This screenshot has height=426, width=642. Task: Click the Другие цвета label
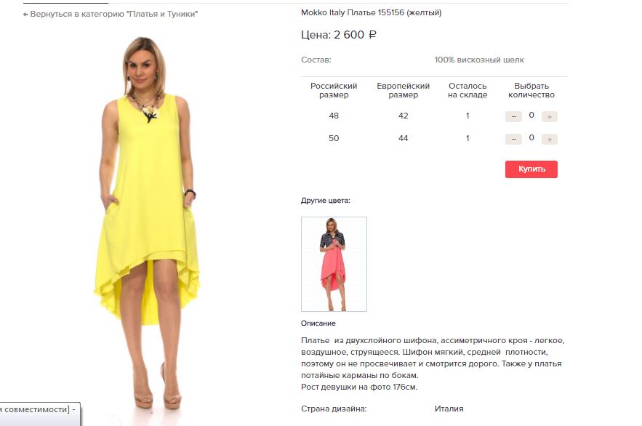point(326,201)
